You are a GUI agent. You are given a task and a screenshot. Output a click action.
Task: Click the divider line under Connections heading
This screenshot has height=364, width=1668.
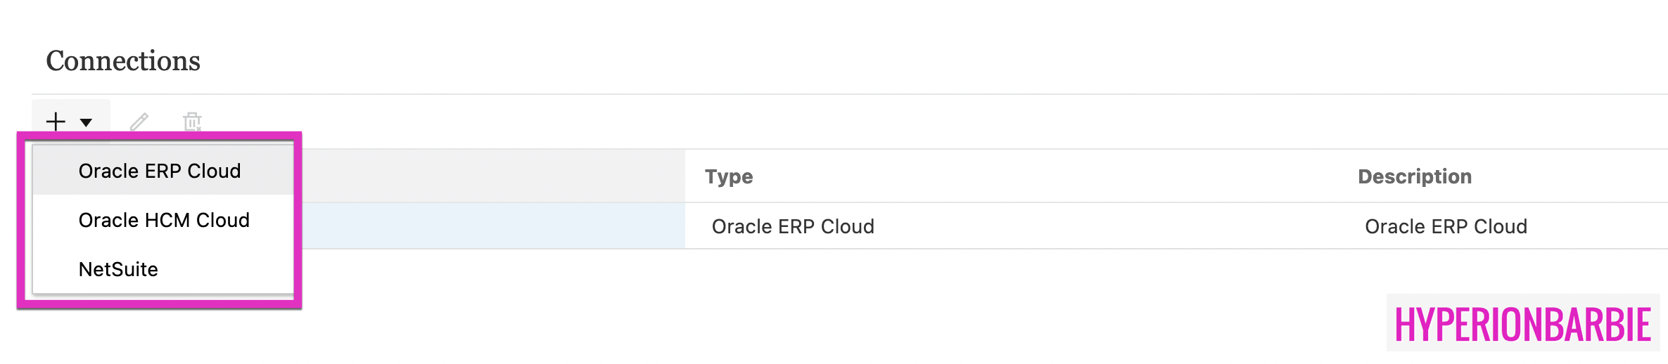[844, 94]
